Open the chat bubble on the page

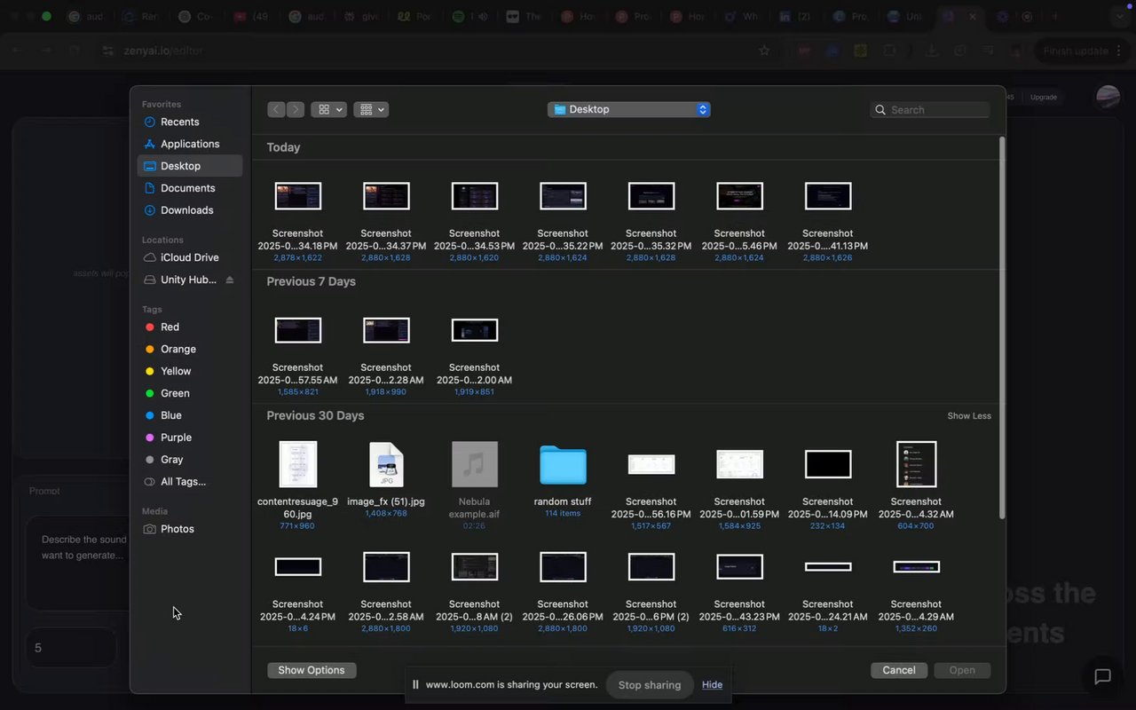coord(1103,677)
